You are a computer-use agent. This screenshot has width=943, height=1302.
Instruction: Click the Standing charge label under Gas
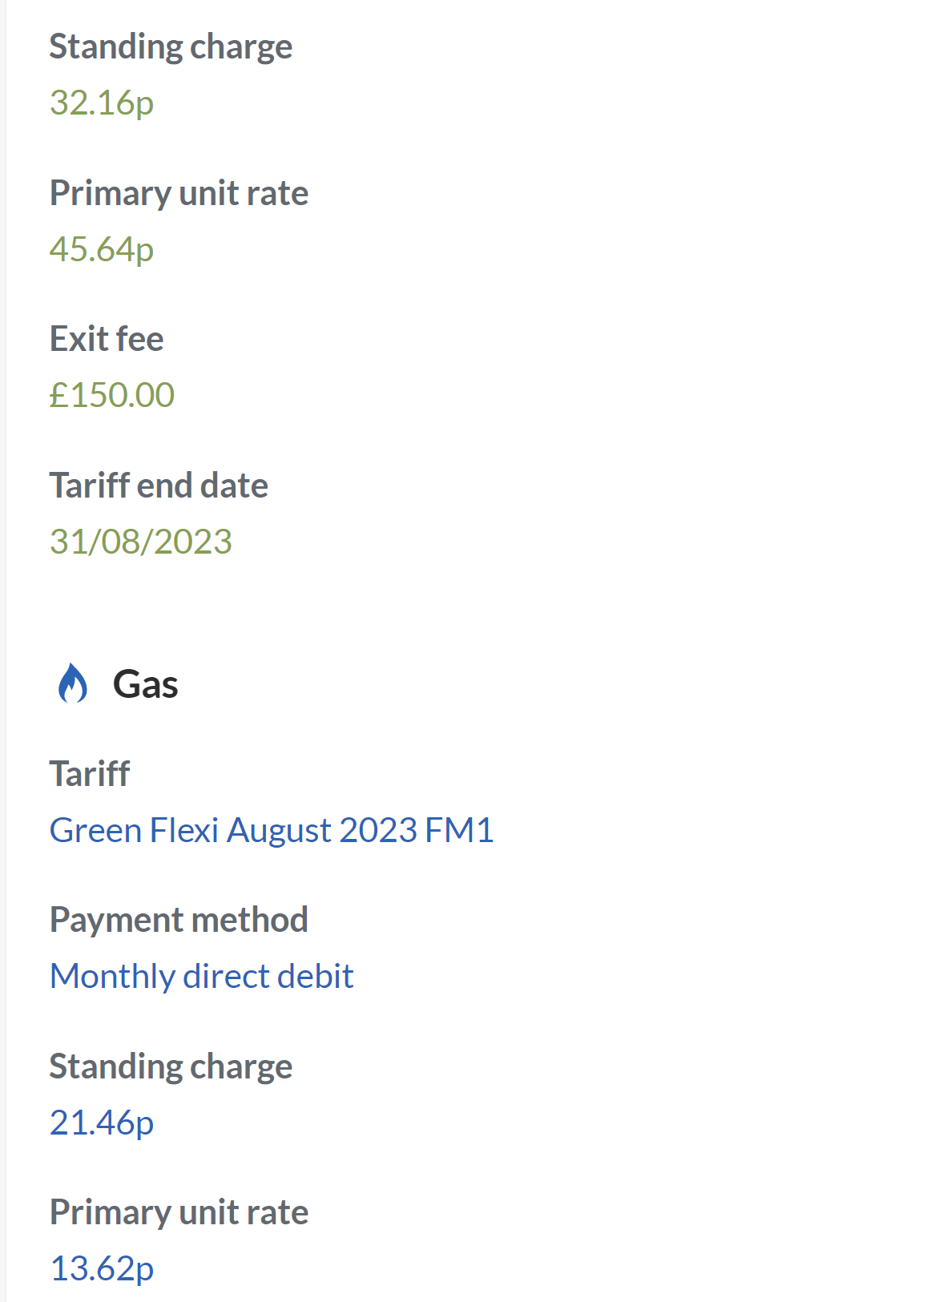171,1066
